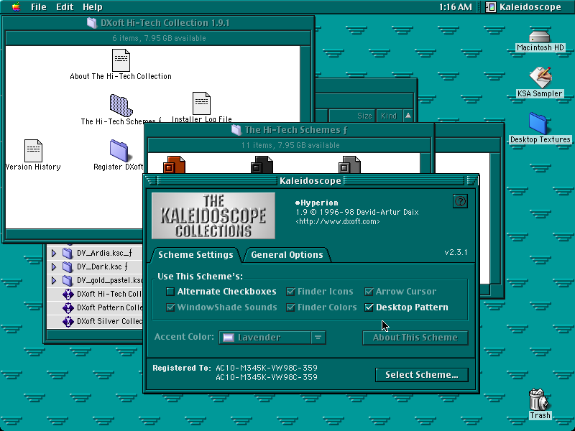The image size is (575, 431).
Task: Click the DXoft Hi-Tech Collection window folder icon
Action: tap(92, 23)
